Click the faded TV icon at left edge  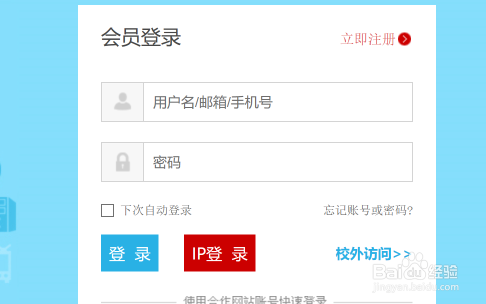[5, 263]
